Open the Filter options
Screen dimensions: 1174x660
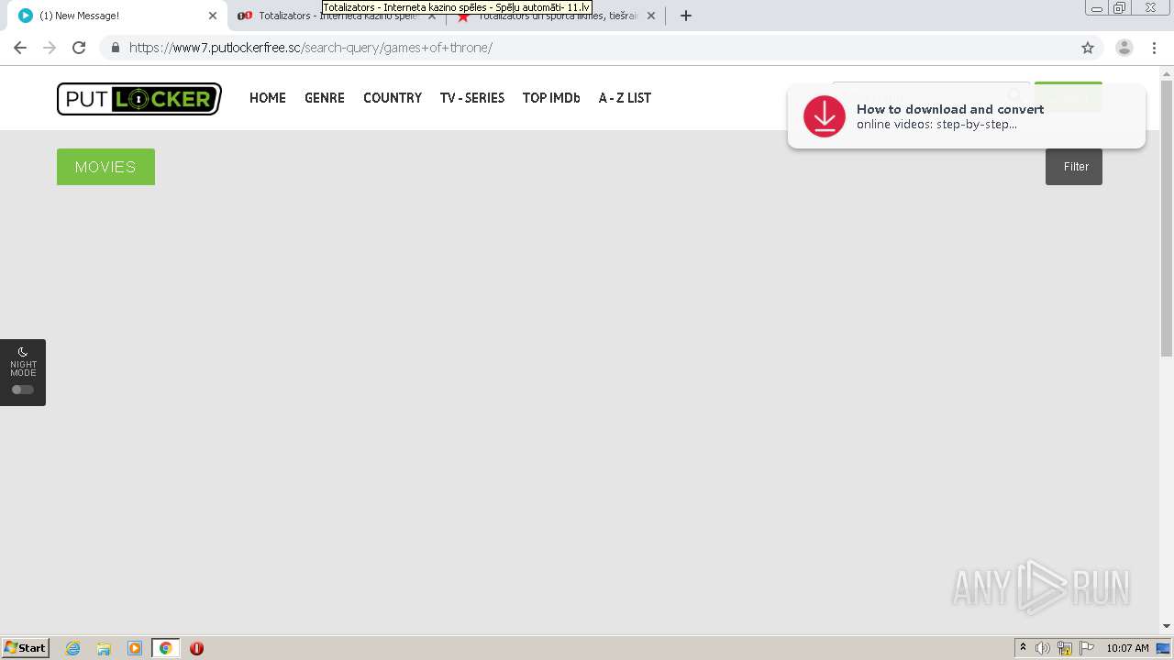[x=1074, y=167]
